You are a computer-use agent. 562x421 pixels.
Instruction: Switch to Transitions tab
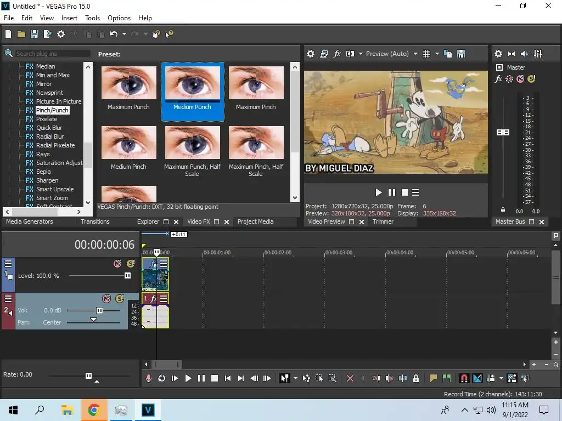95,221
